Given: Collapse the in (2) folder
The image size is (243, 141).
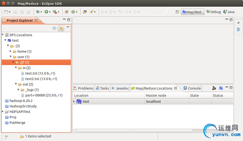Looking at the screenshot, I should click(16, 67).
